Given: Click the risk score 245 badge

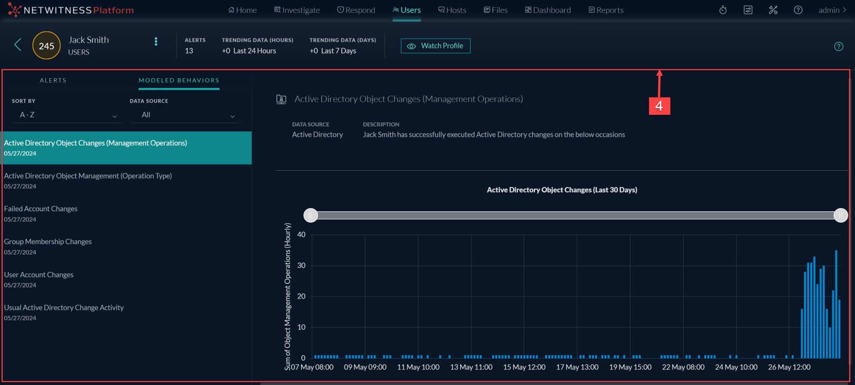Looking at the screenshot, I should (46, 46).
